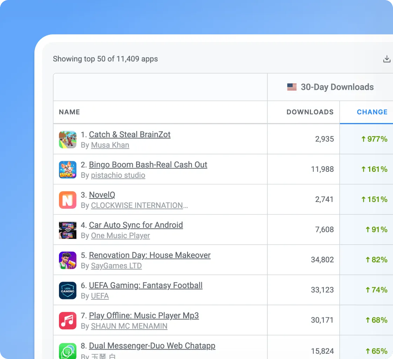Open Car Auto Sync for Android link
The image size is (393, 359).
click(136, 225)
